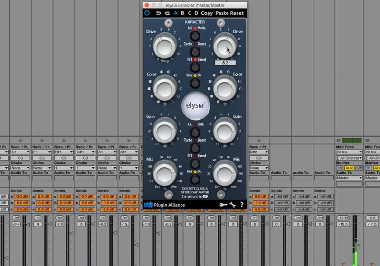Click the left channel Drive knob

coord(165,47)
